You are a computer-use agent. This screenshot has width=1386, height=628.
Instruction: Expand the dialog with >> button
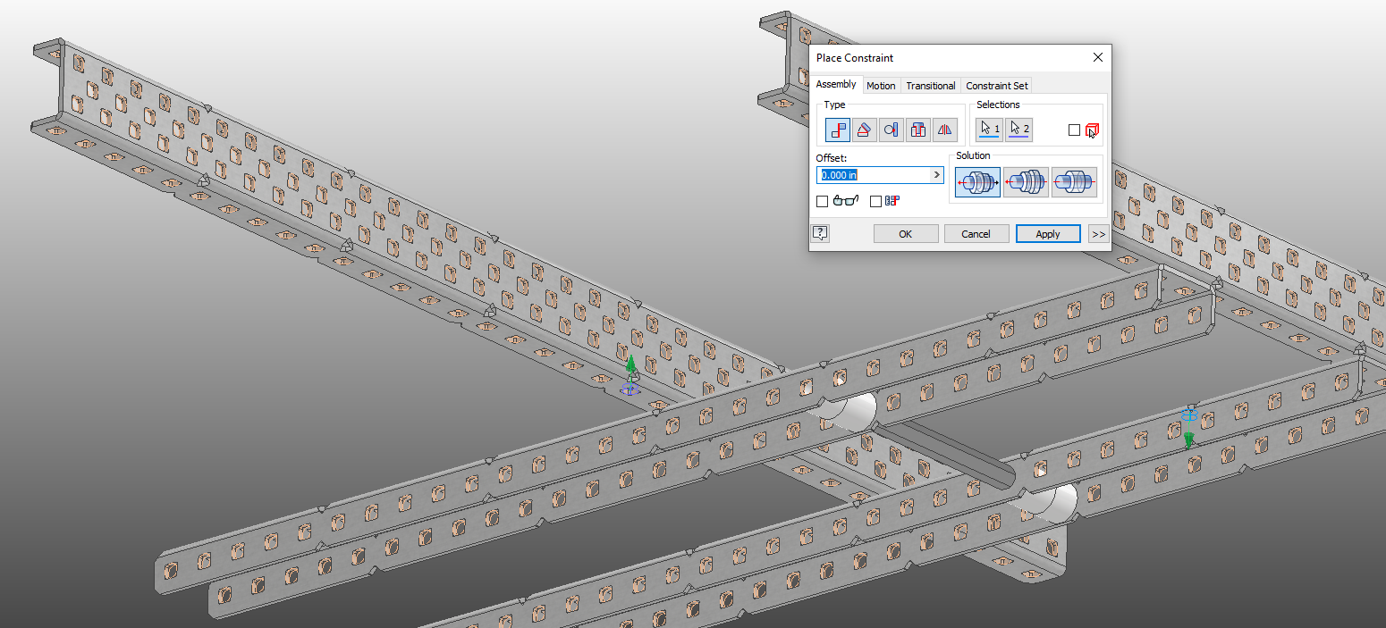pyautogui.click(x=1098, y=234)
